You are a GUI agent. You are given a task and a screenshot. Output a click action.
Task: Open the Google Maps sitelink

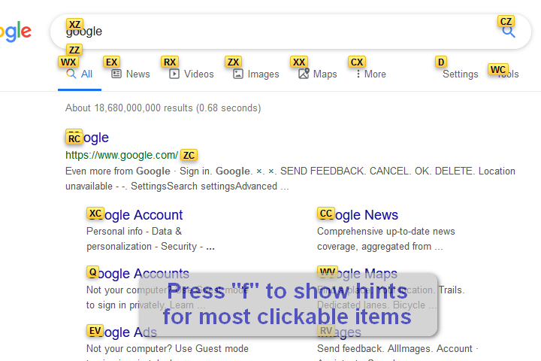358,274
